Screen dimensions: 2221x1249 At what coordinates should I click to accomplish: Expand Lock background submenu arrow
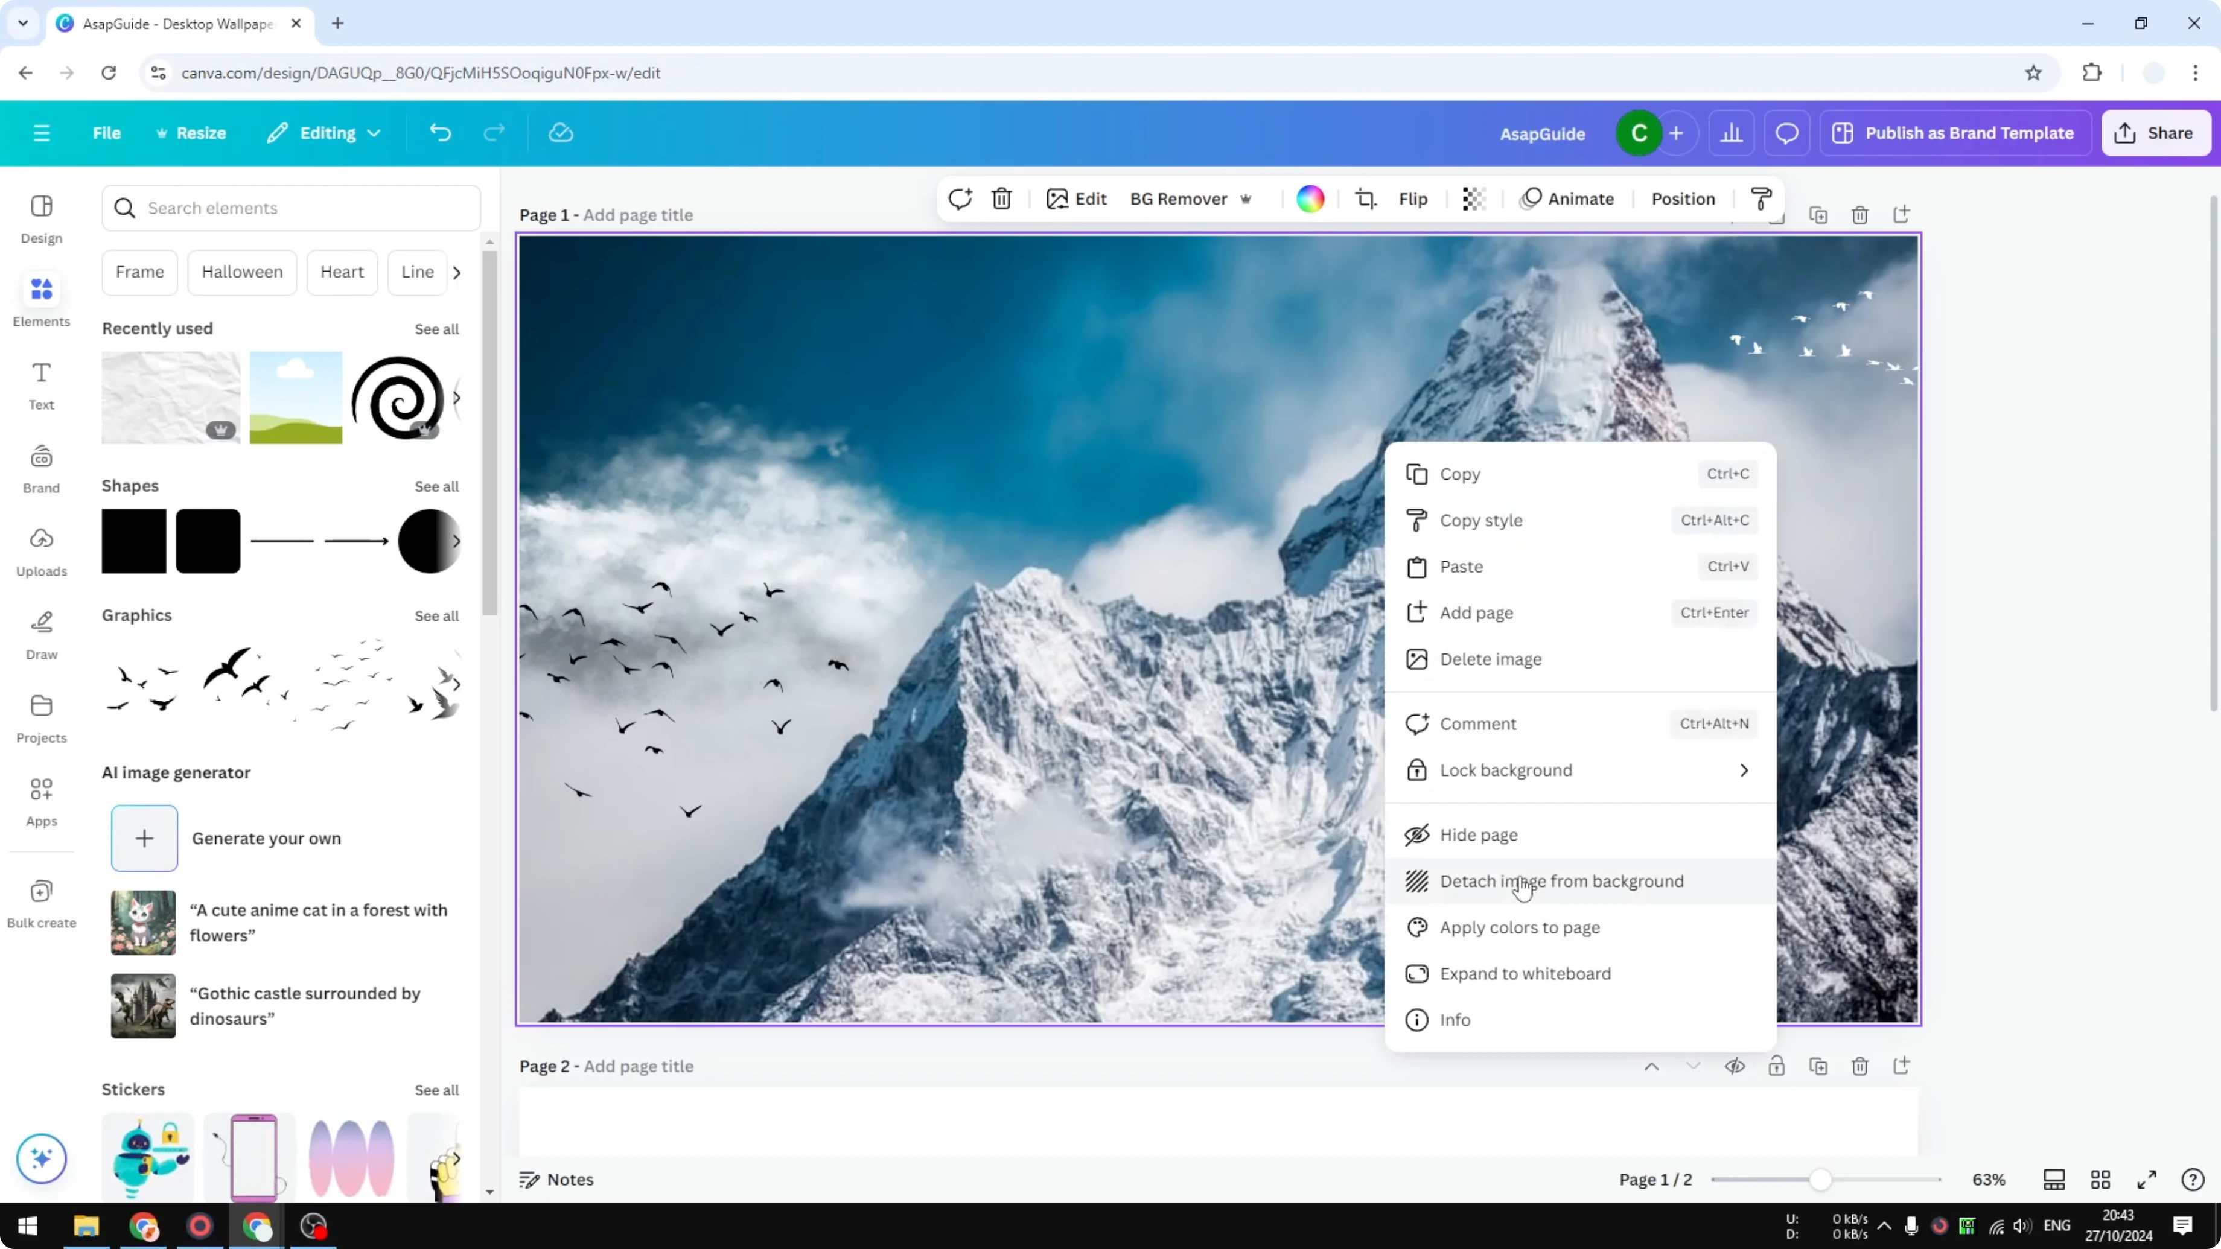[1744, 770]
